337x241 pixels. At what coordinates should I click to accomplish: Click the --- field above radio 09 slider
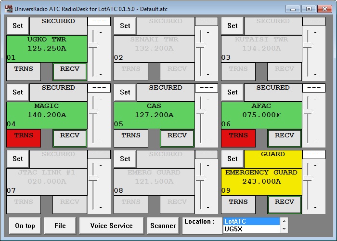[x=314, y=155]
